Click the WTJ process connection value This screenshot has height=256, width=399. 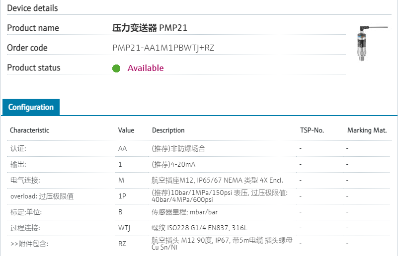[x=124, y=228]
